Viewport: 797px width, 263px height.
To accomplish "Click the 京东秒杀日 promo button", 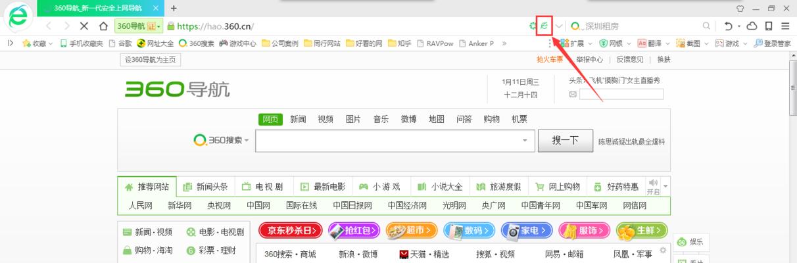I will click(291, 231).
